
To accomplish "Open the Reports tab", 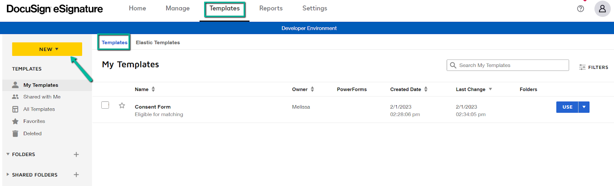I will (271, 8).
